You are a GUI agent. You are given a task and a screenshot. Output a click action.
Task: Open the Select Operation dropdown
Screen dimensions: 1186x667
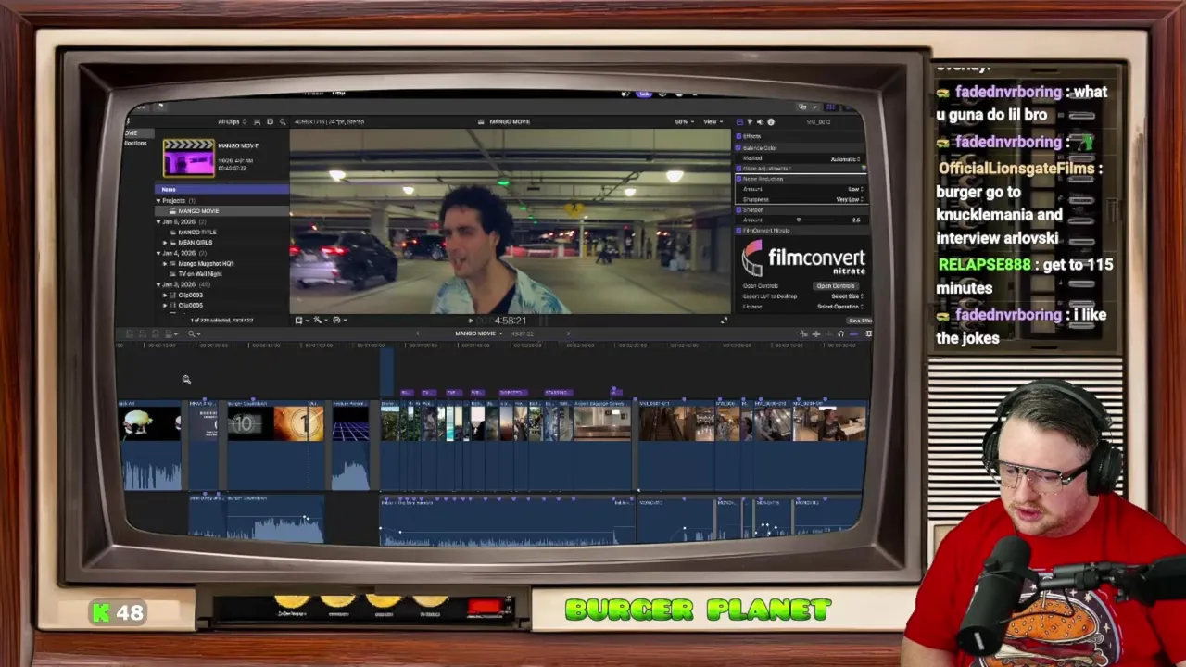point(840,307)
